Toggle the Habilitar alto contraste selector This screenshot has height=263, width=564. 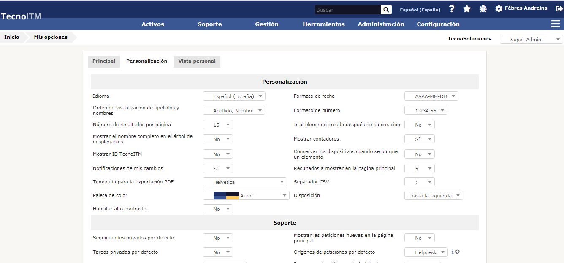click(x=217, y=209)
